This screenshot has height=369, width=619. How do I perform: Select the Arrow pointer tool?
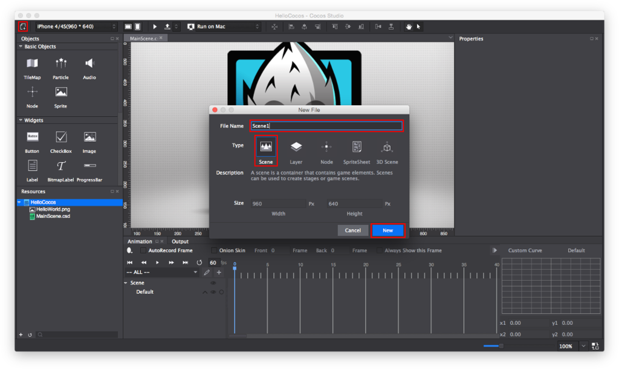coord(418,27)
